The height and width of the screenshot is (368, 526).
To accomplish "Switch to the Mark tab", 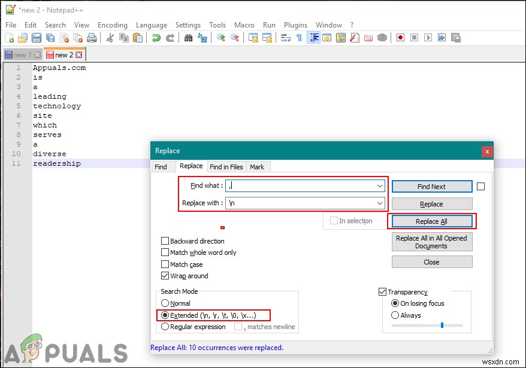I will pyautogui.click(x=258, y=167).
